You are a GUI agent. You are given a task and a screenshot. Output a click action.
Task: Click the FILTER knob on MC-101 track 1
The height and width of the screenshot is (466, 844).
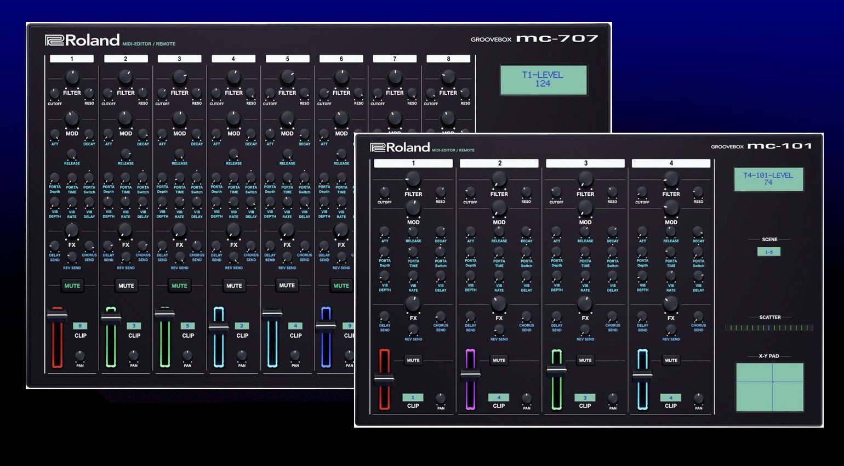click(413, 180)
